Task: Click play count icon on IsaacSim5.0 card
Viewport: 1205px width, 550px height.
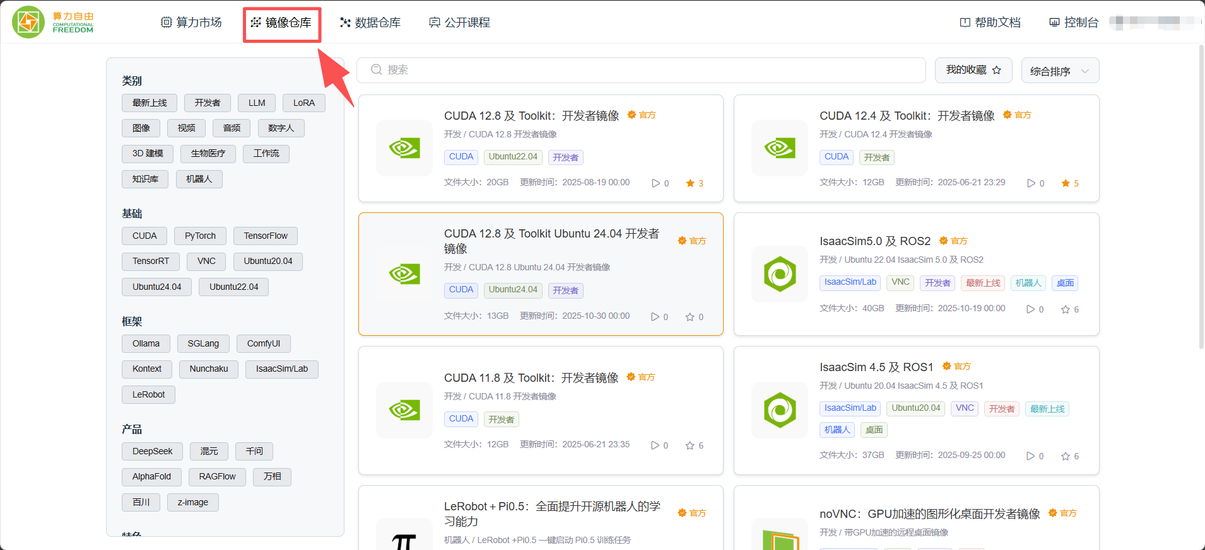Action: 1030,309
